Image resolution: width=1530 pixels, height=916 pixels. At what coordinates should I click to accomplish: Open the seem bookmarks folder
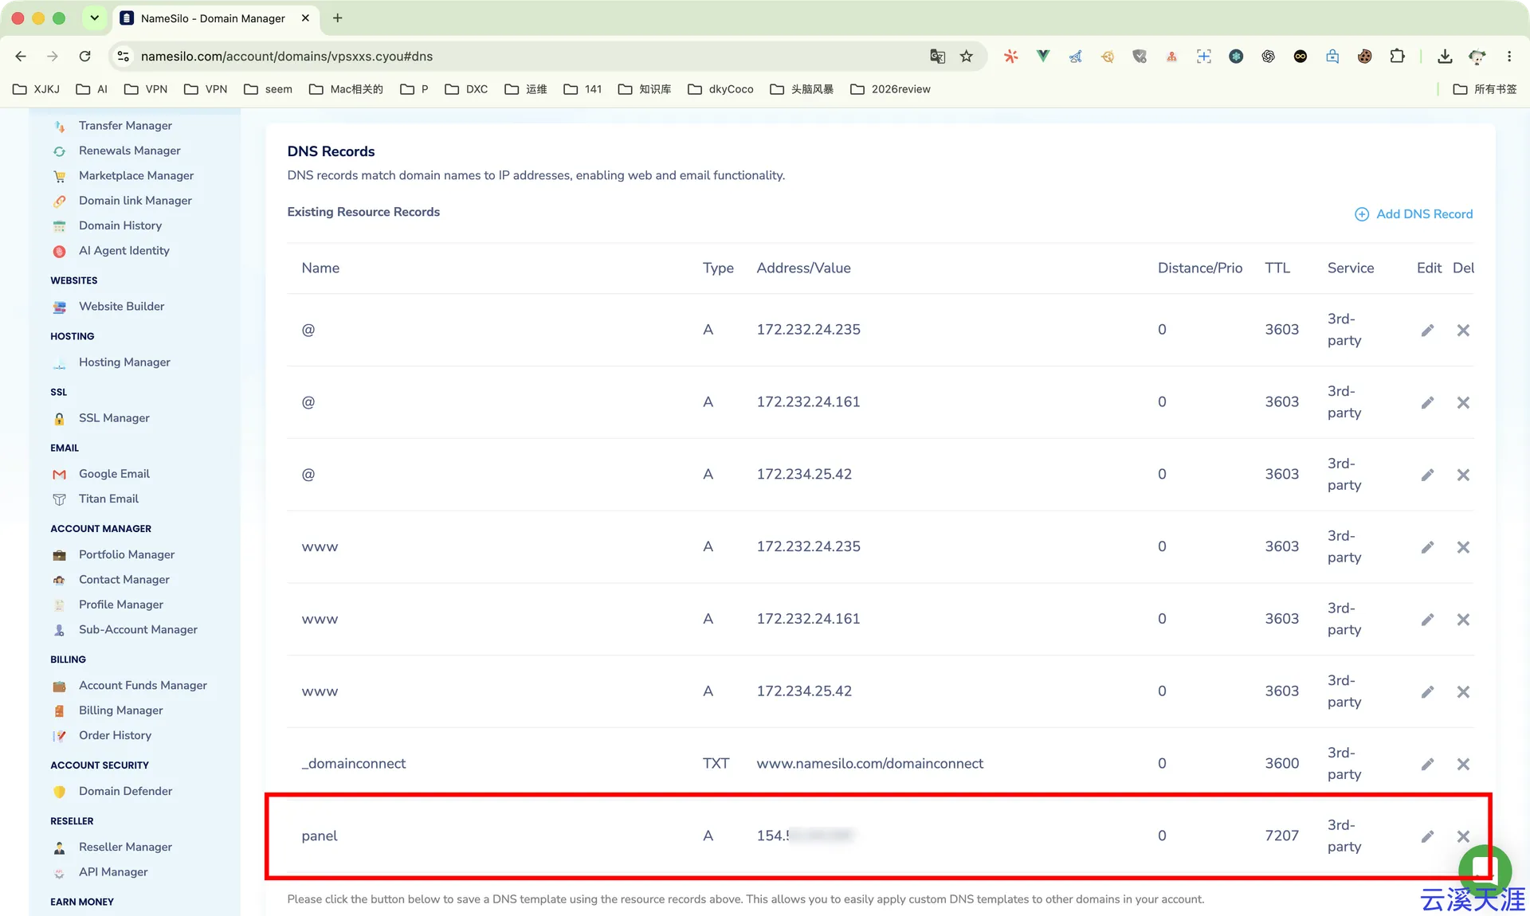[269, 89]
